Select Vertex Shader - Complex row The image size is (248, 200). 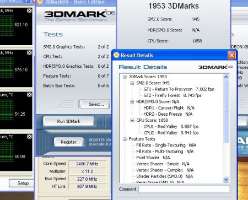(x=165, y=170)
